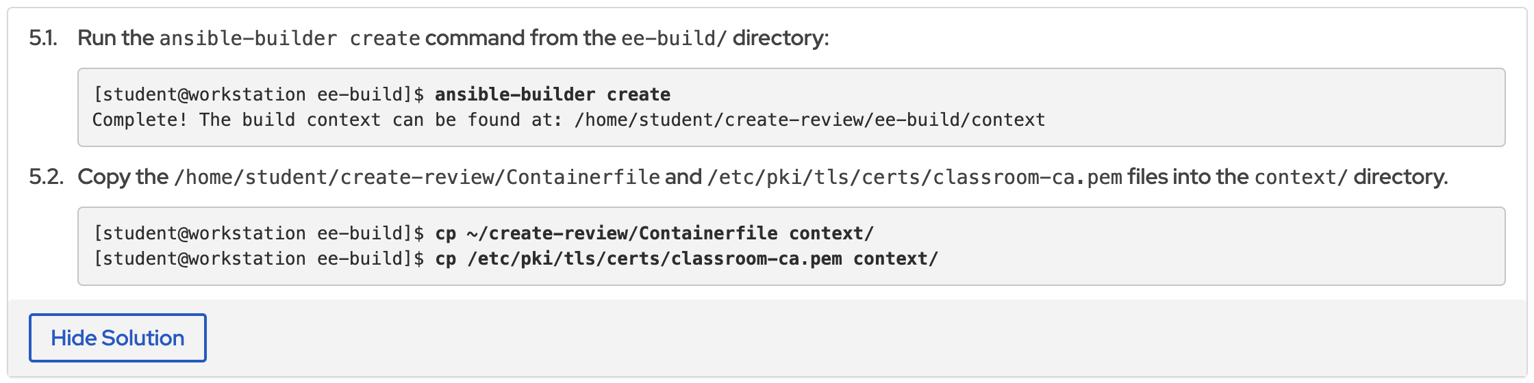Viewport: 1534px width, 383px height.
Task: Click inline ansible-builder create text in step 5.1
Action: [289, 38]
